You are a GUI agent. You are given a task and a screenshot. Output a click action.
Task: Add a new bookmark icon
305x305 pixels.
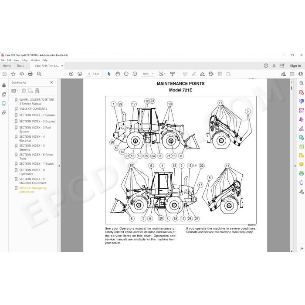[x=30, y=91]
